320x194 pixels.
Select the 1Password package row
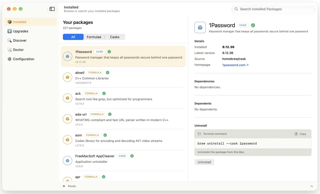click(123, 56)
